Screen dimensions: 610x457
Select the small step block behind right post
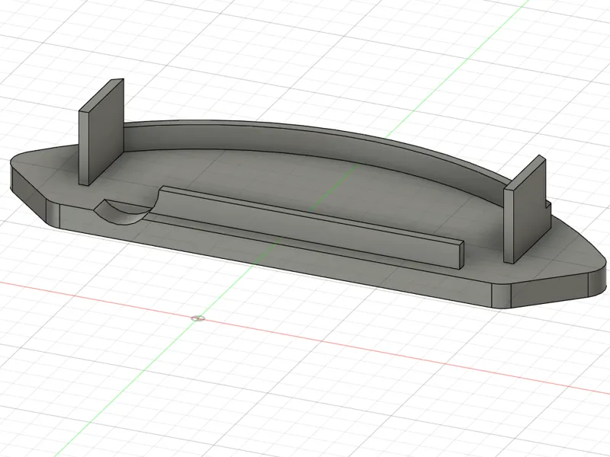(548, 205)
